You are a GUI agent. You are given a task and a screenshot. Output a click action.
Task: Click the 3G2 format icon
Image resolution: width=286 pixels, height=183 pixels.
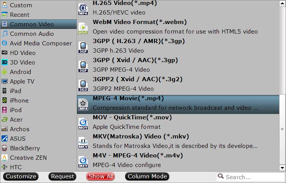83,85
